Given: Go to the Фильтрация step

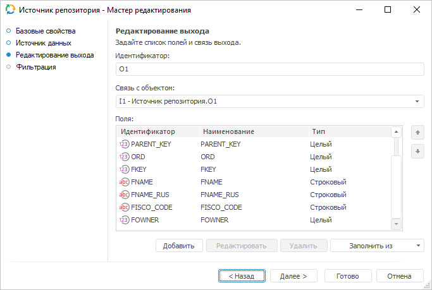Looking at the screenshot, I should [x=36, y=67].
